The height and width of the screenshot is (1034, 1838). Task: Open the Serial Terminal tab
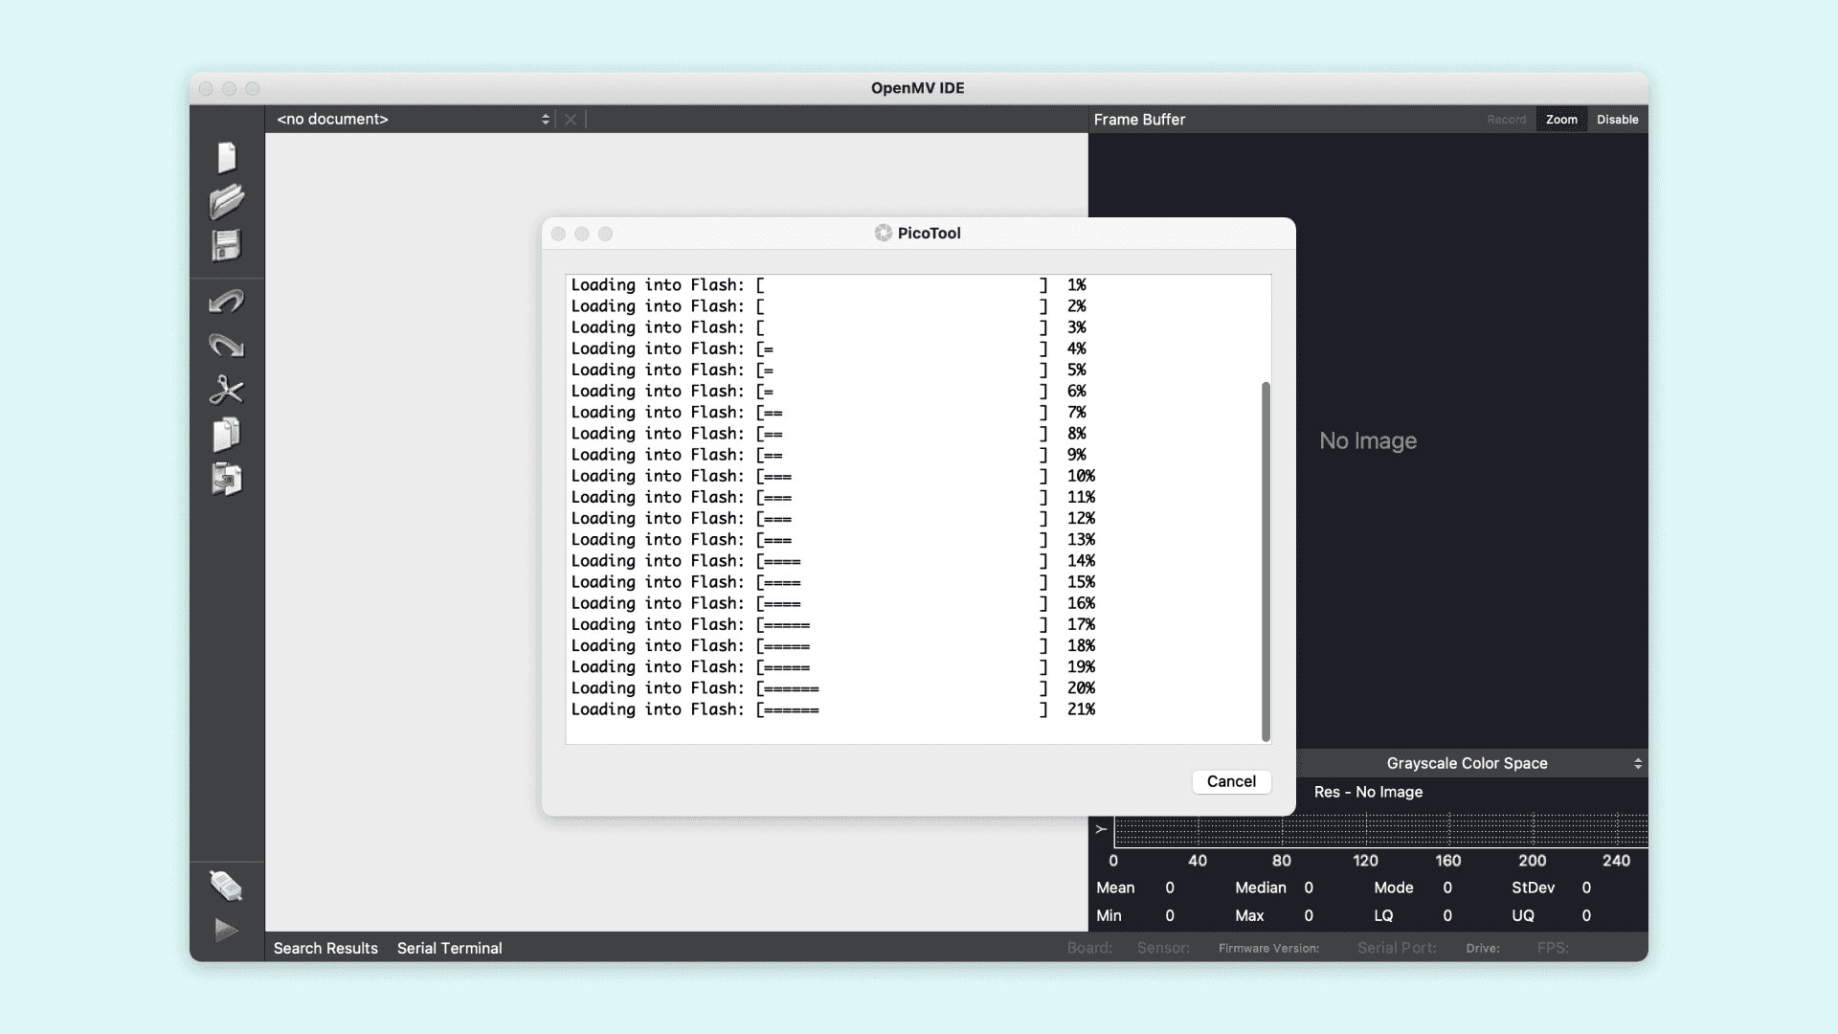pyautogui.click(x=449, y=948)
